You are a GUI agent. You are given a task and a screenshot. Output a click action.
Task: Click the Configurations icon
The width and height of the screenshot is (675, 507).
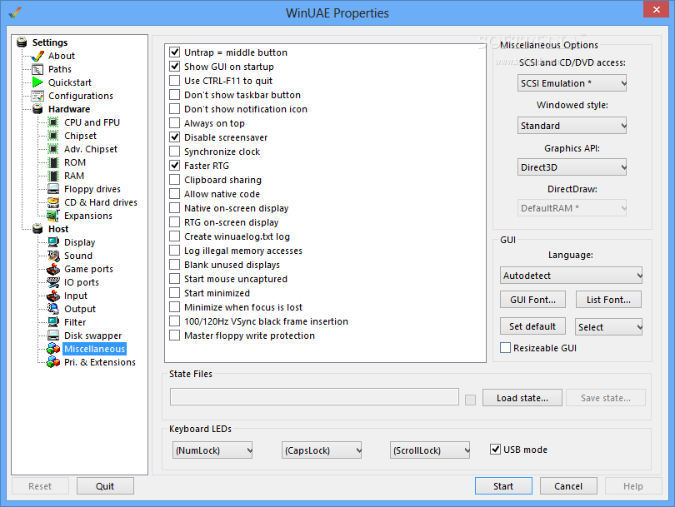[37, 96]
